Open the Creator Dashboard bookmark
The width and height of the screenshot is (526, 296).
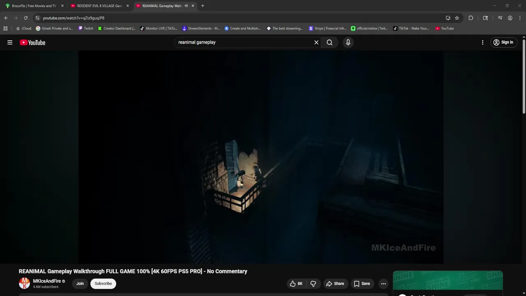[x=117, y=28]
